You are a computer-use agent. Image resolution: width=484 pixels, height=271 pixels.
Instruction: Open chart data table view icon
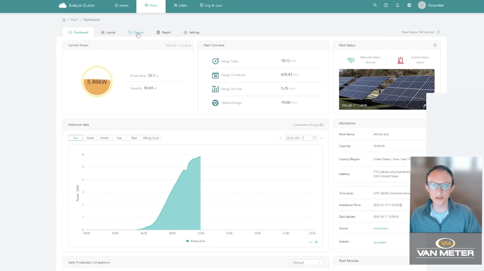click(x=316, y=242)
